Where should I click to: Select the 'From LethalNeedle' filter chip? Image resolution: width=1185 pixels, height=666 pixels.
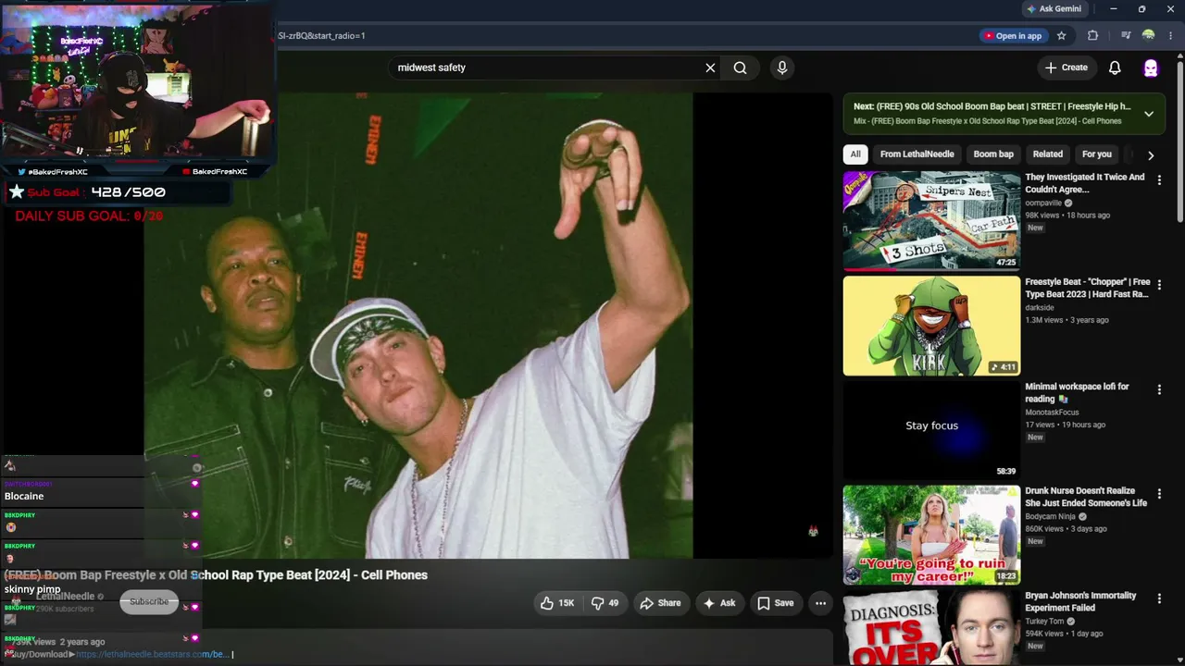pos(917,154)
